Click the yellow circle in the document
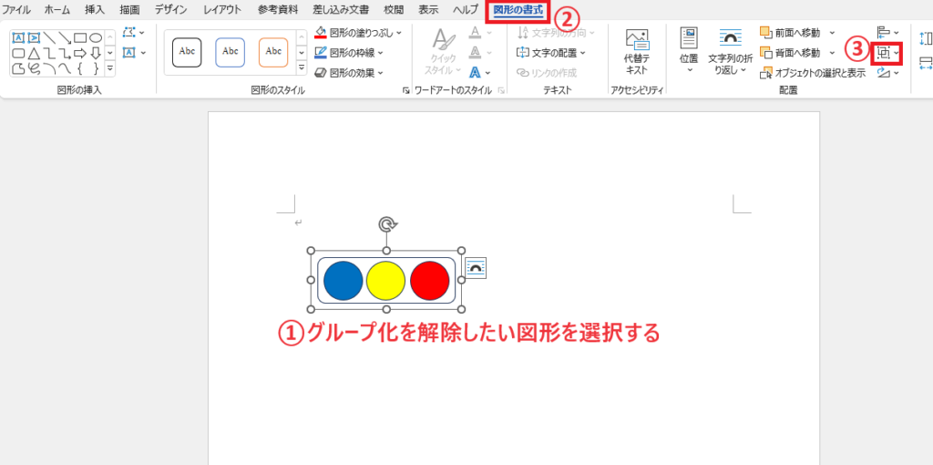Viewport: 933px width, 465px height. [385, 280]
